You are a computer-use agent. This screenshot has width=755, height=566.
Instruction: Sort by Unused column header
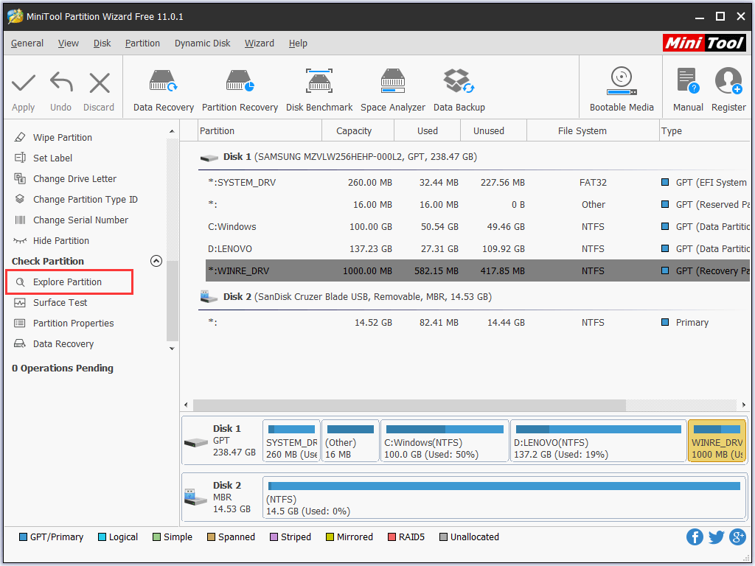coord(493,131)
